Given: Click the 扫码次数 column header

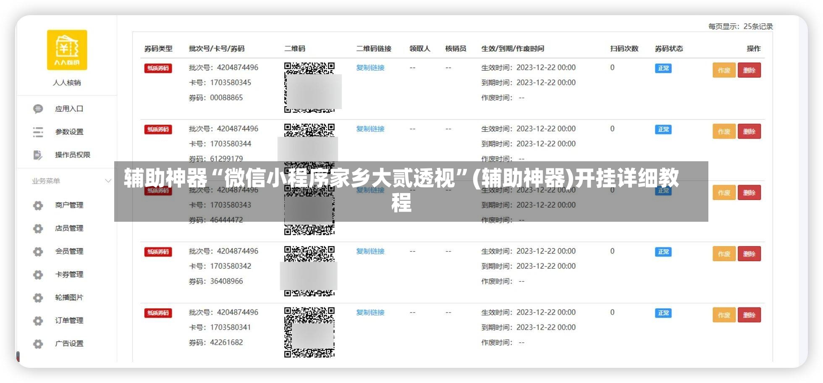Looking at the screenshot, I should tap(624, 49).
